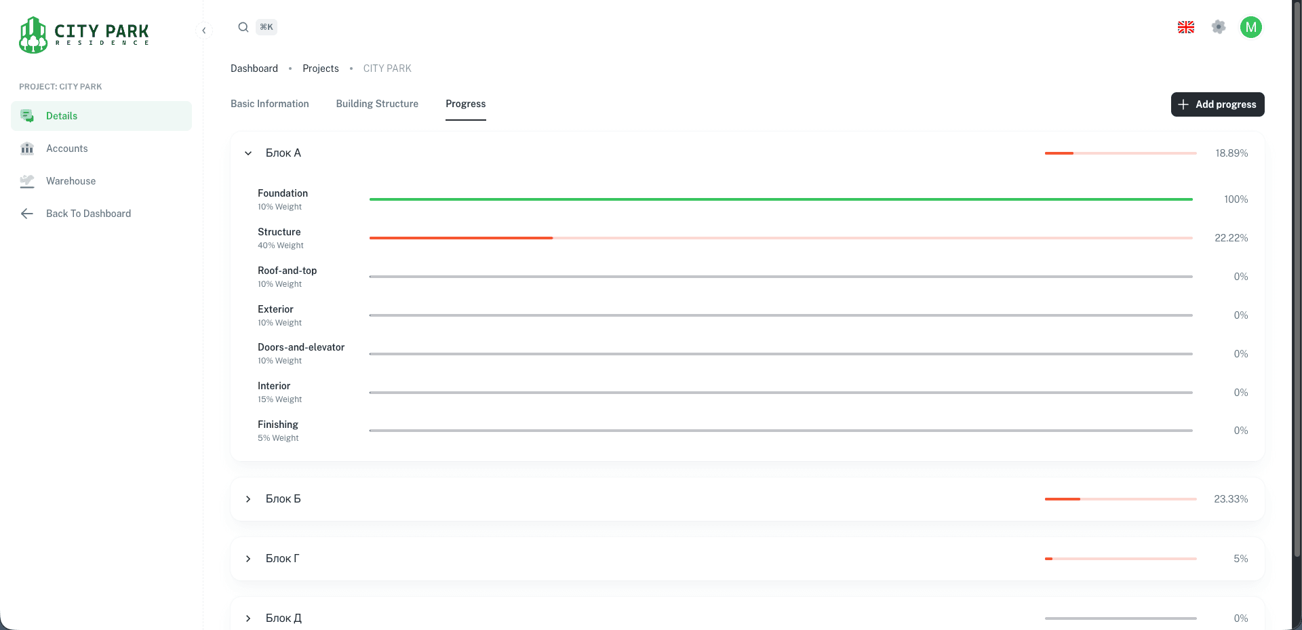Switch to the Basic Information tab

click(269, 104)
